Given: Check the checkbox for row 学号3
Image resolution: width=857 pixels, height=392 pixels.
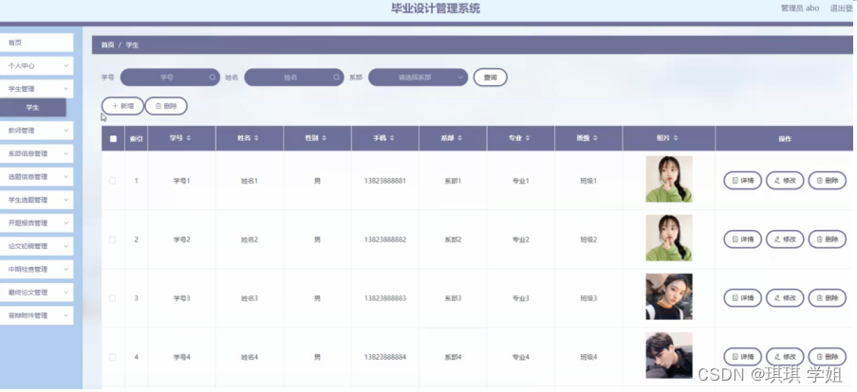Looking at the screenshot, I should click(x=113, y=298).
